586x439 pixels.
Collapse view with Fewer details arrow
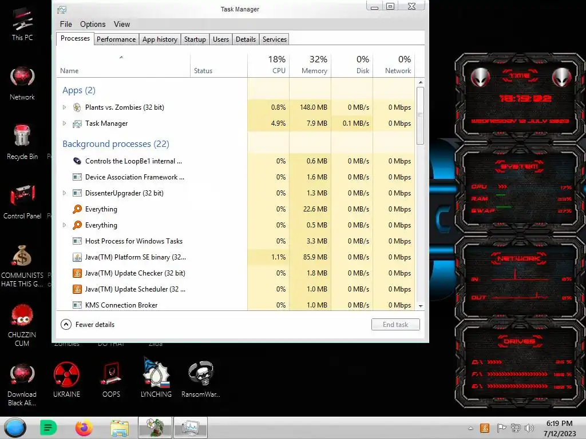pyautogui.click(x=66, y=325)
